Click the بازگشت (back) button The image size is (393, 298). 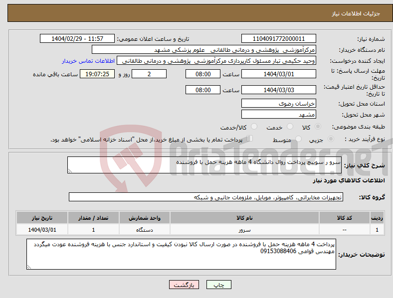(184, 285)
